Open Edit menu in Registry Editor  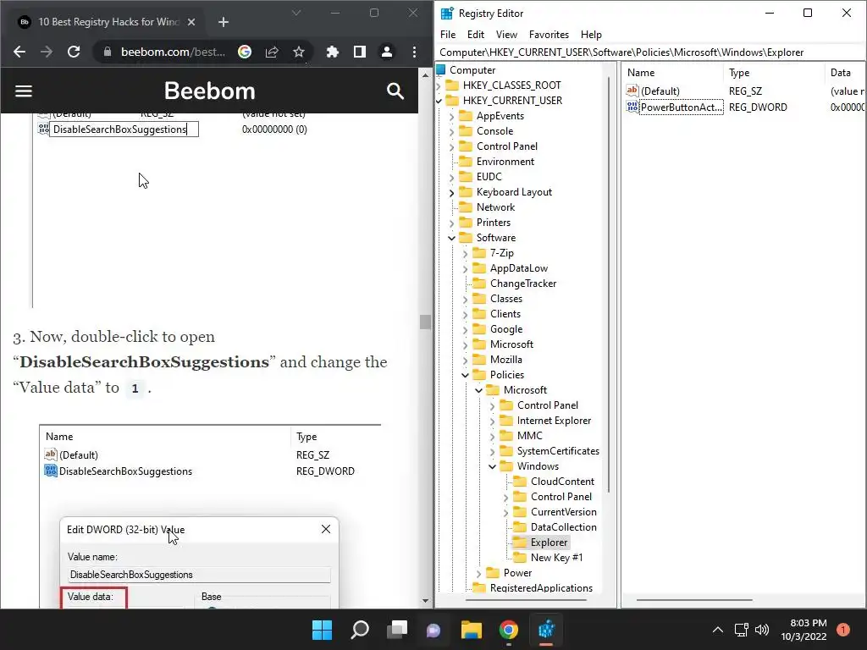coord(476,34)
